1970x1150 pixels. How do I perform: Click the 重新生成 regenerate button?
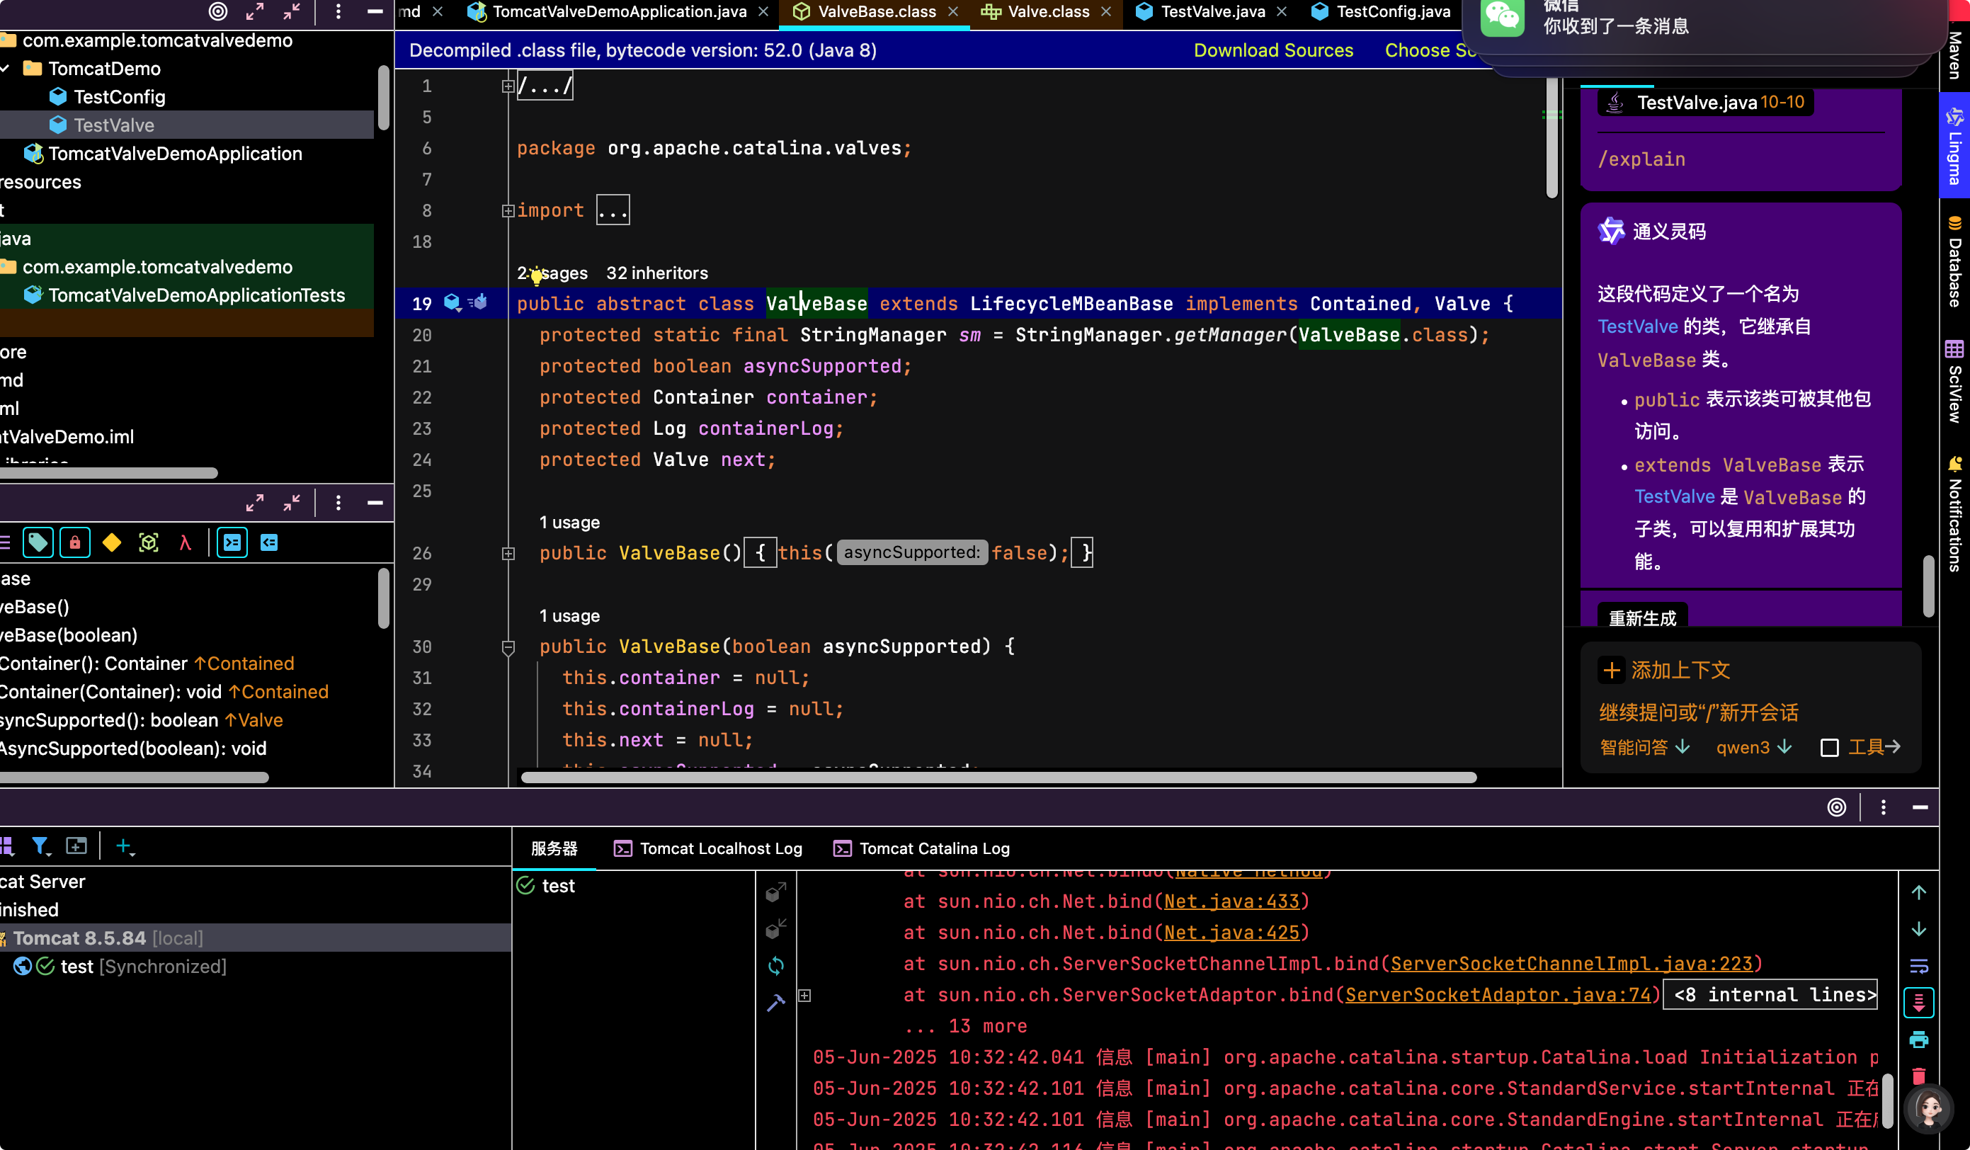[1641, 617]
